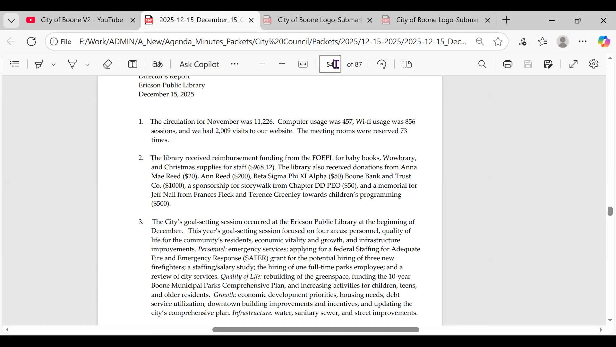Open the table of contents sidebar
This screenshot has width=616, height=347.
15,64
